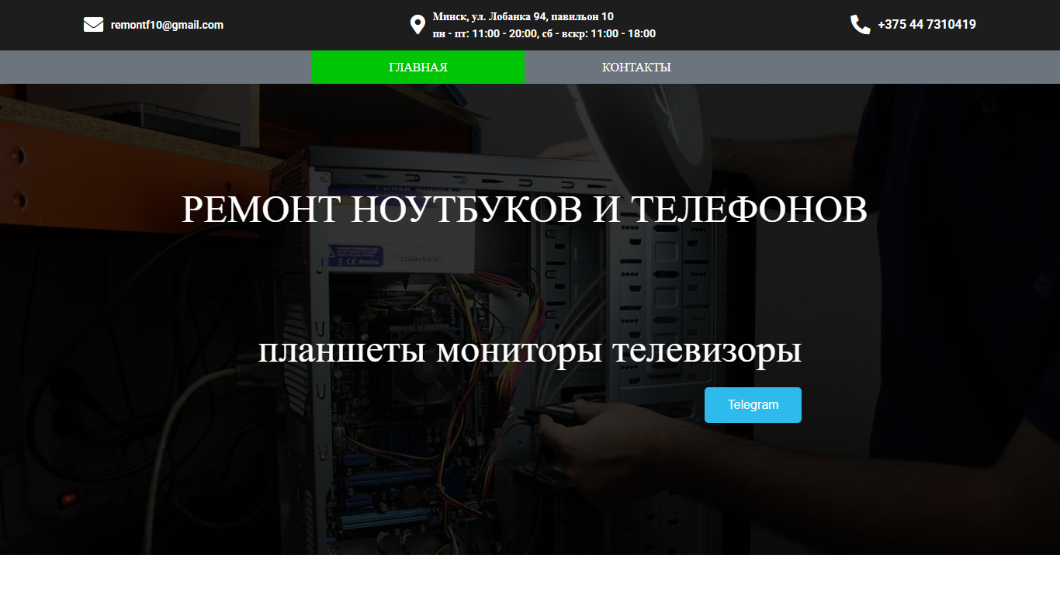Viewport: 1060px width, 596px height.
Task: Click the envelope email icon
Action: pyautogui.click(x=93, y=25)
